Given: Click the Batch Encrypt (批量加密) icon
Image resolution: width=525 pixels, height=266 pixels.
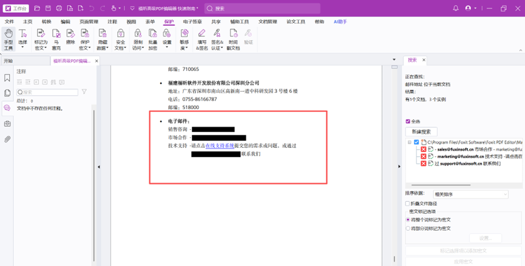Looking at the screenshot, I should (153, 39).
